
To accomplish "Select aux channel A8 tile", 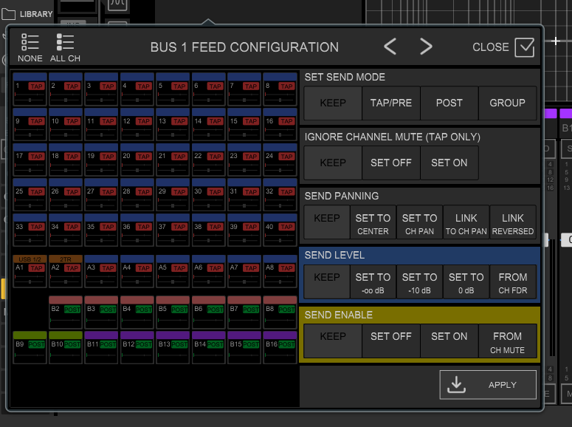I will [x=280, y=271].
